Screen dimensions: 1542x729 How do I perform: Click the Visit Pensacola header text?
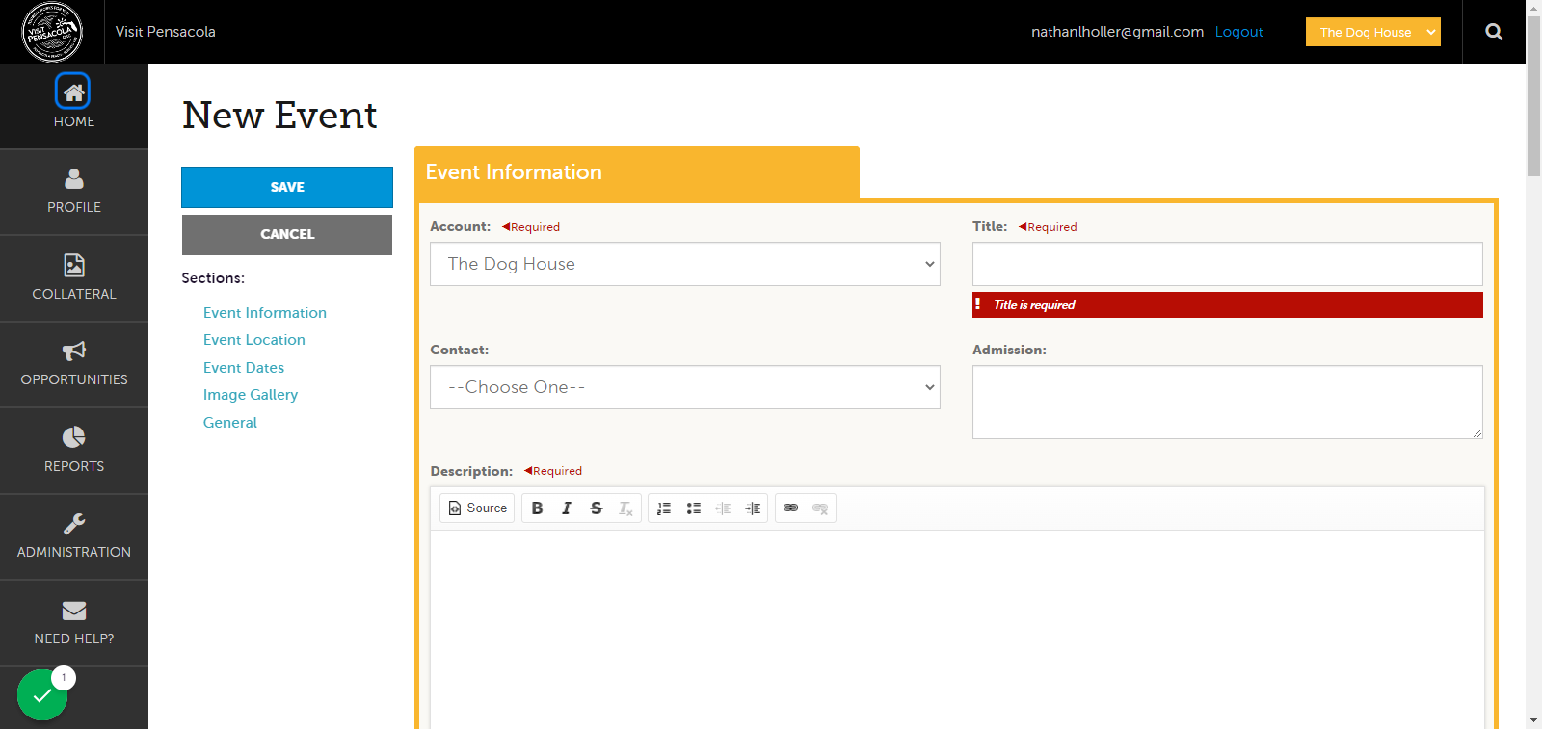166,32
